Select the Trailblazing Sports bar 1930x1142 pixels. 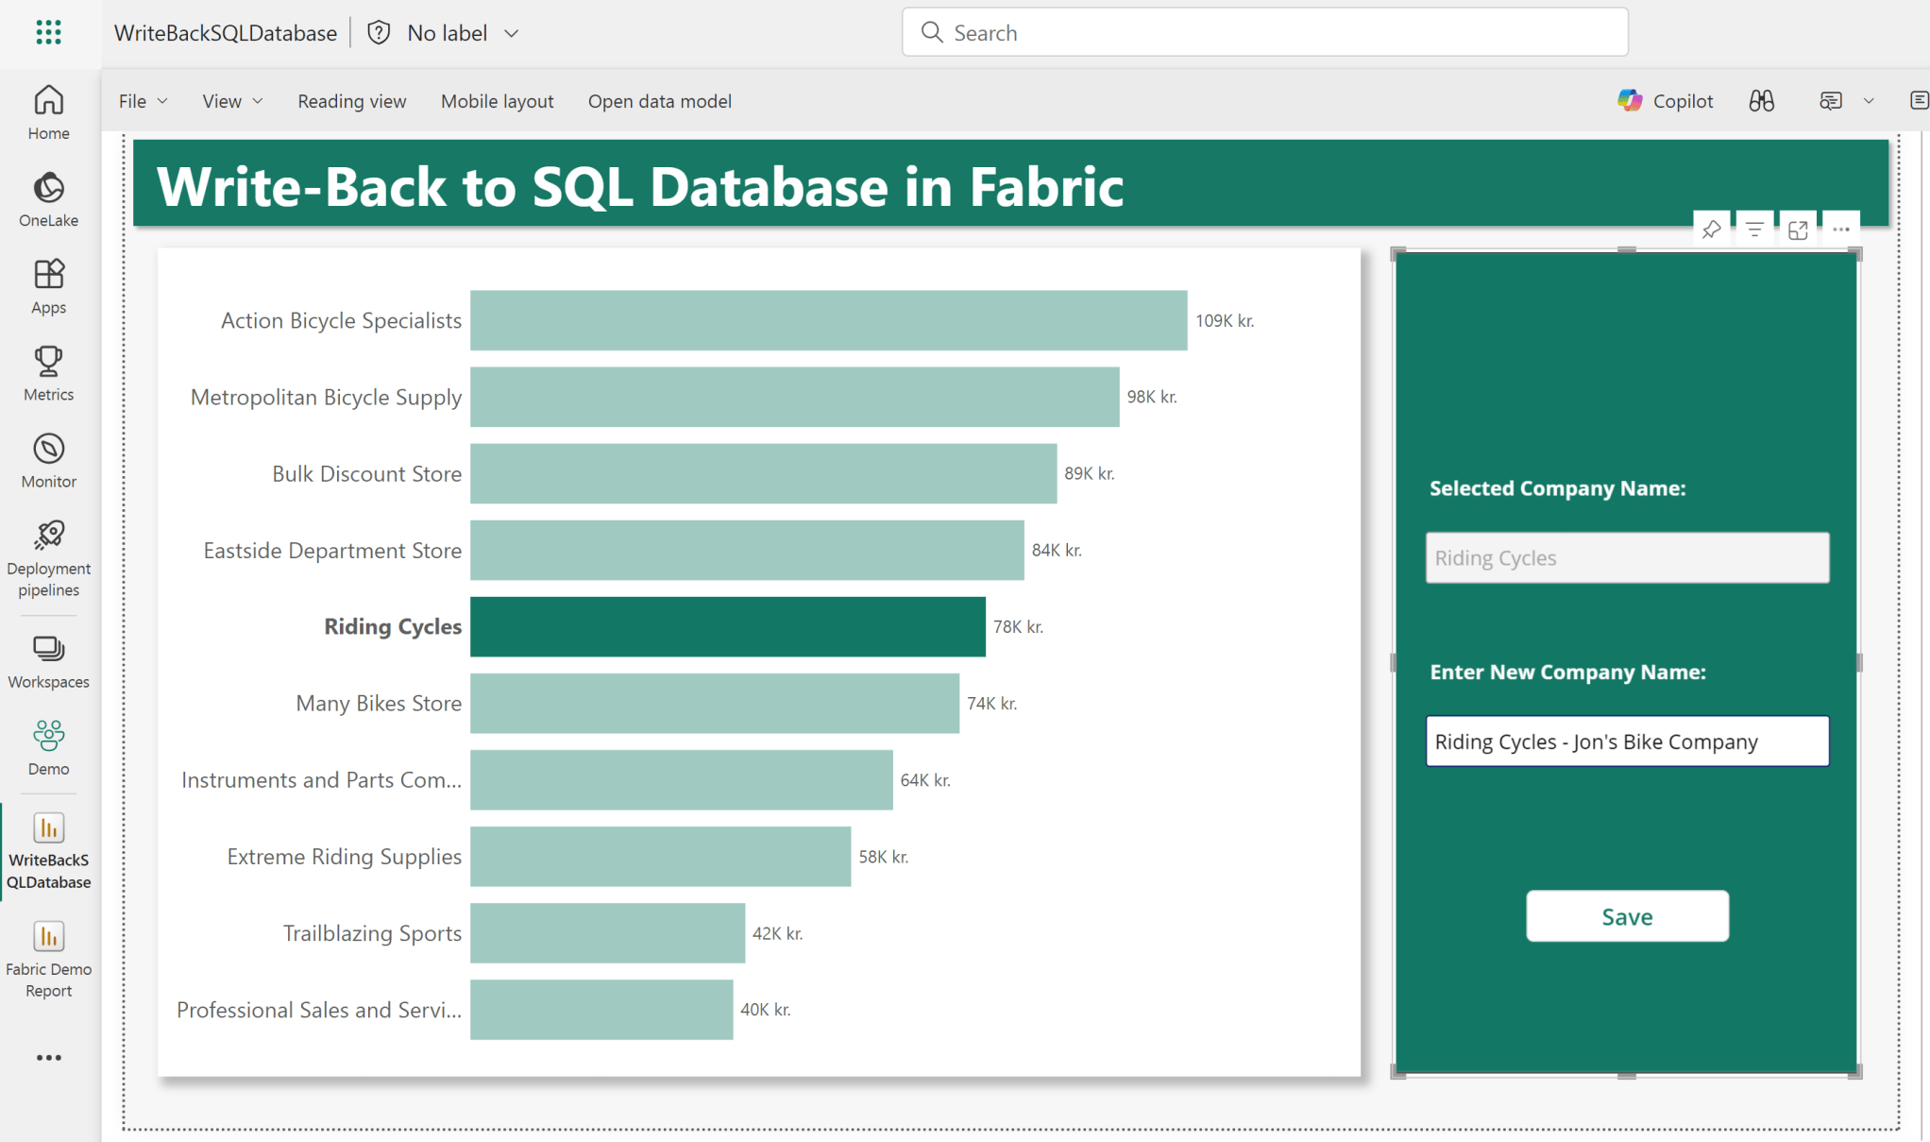[607, 933]
